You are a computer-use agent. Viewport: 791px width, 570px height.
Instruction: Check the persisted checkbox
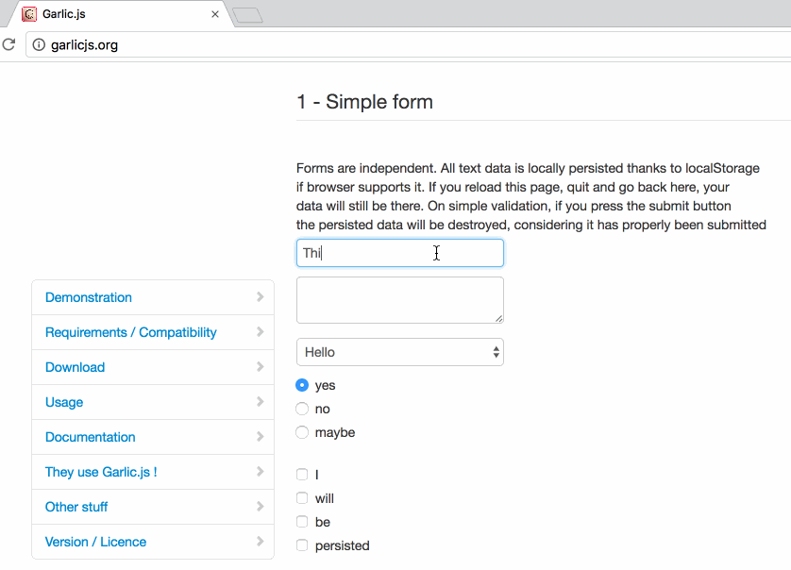pos(302,545)
